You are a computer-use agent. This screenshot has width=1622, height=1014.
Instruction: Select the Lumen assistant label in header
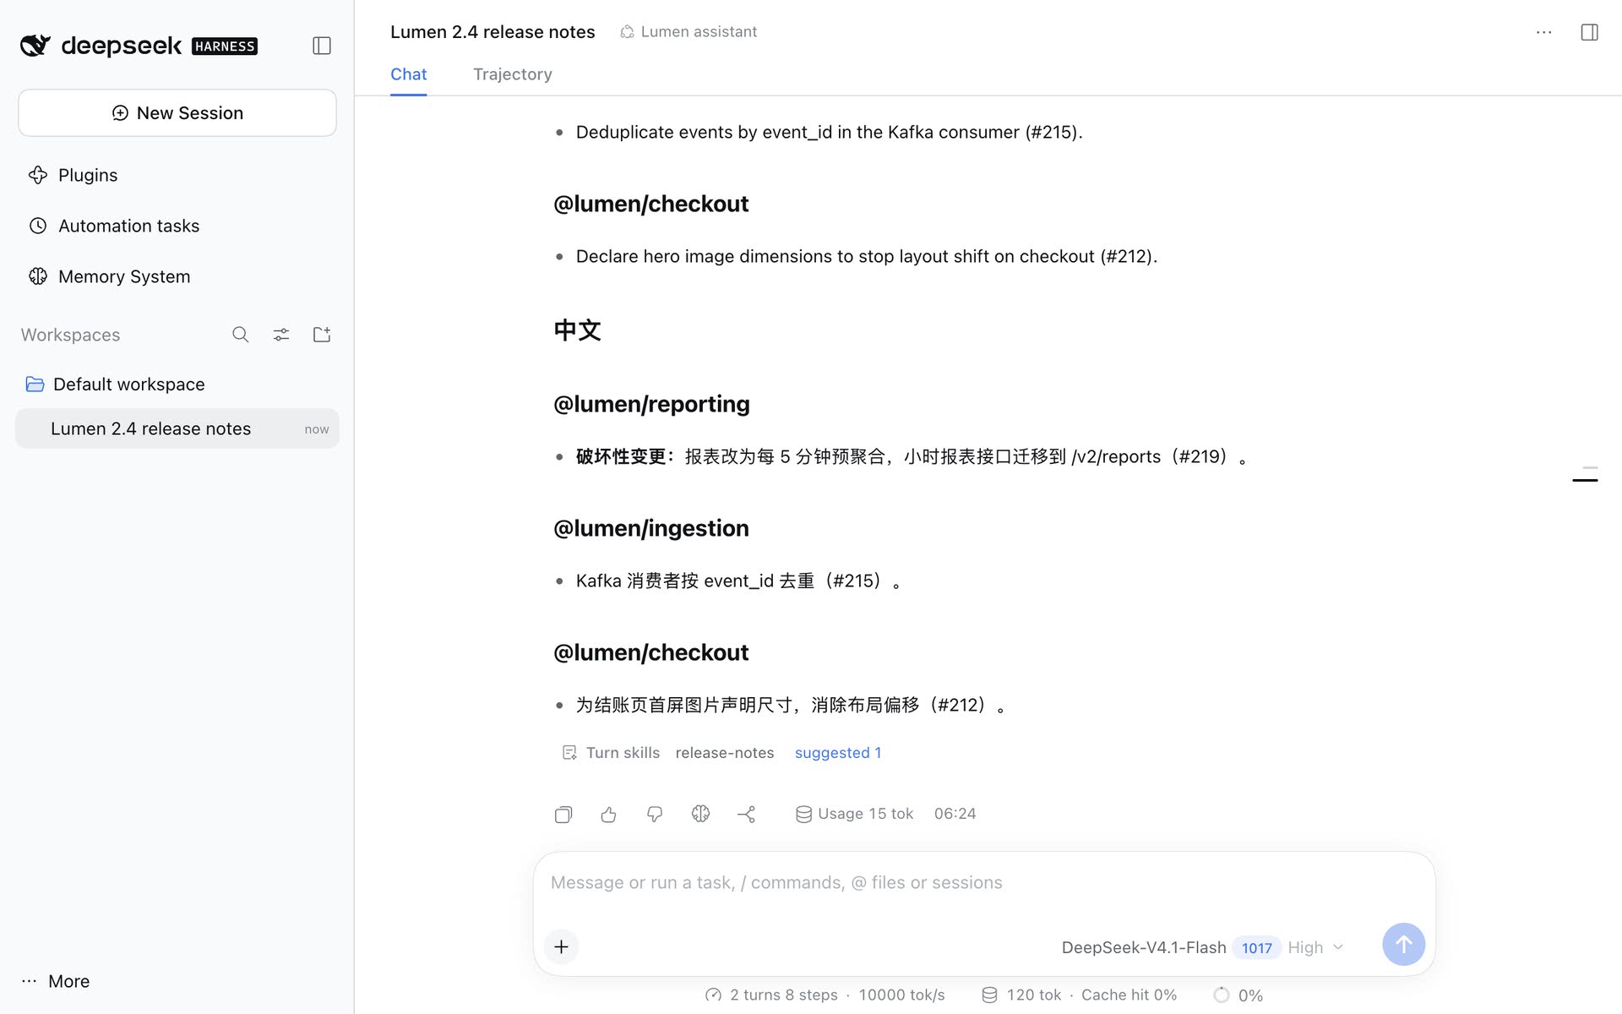pyautogui.click(x=699, y=32)
